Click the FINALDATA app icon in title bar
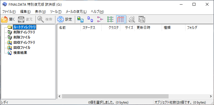This screenshot has height=105, width=214. tap(5, 4)
